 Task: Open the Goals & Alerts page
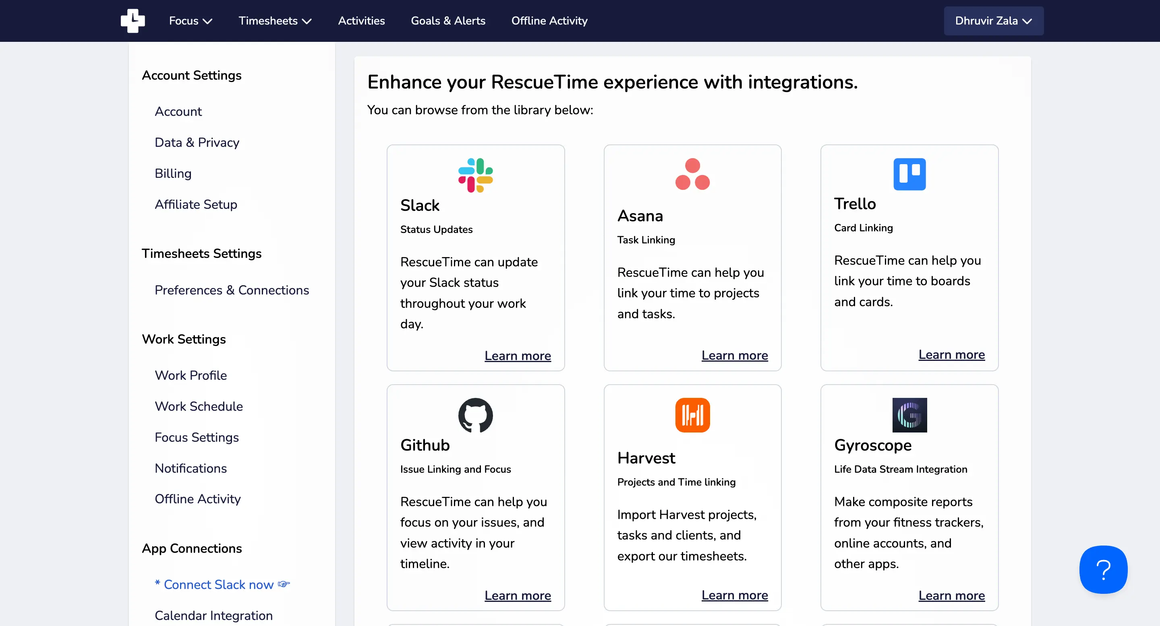click(x=447, y=21)
